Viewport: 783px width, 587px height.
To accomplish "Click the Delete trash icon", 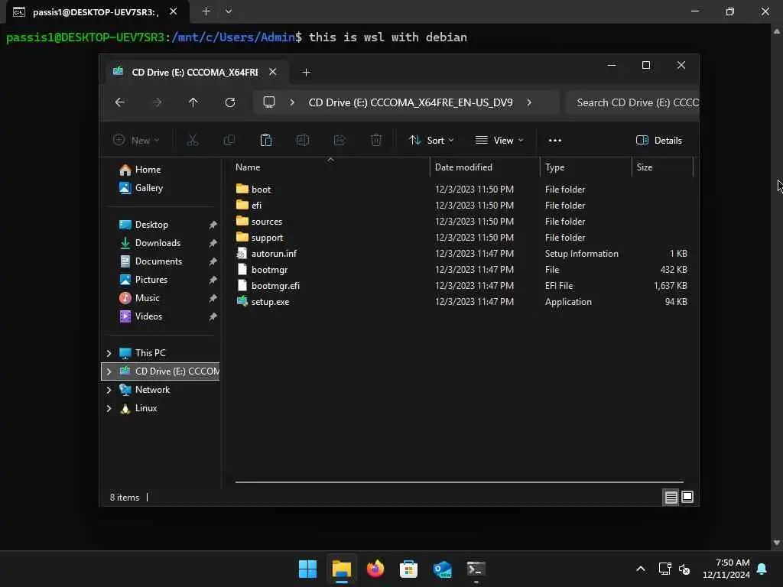I will 376,141.
